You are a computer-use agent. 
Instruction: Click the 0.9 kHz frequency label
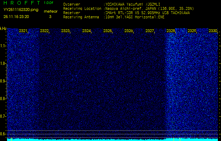tap(3, 81)
